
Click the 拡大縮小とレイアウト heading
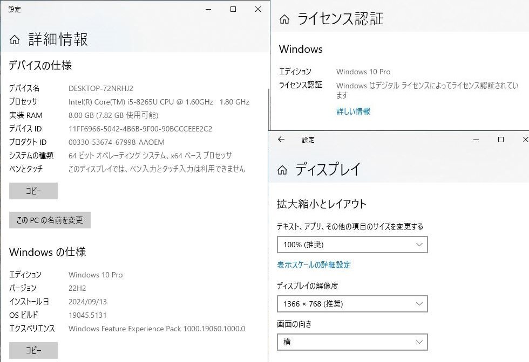click(322, 204)
